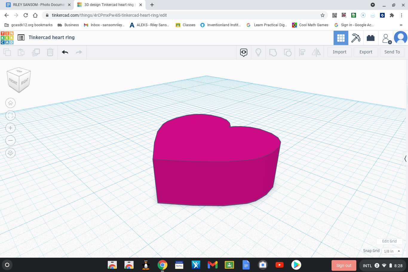
Task: Open gcasdk12.org bookmarks folder
Action: [x=29, y=25]
